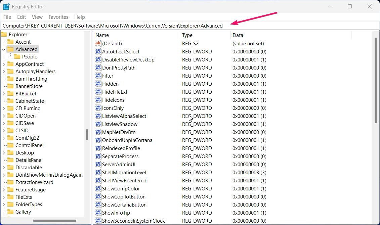Screen dimensions: 380x225
Task: Open the Edit menu
Action: tap(21, 17)
